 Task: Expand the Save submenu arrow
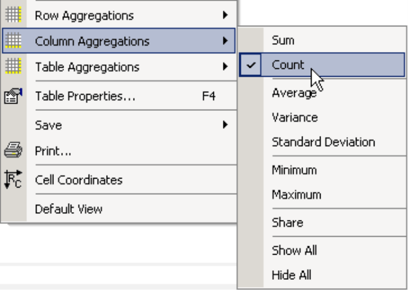(x=225, y=125)
